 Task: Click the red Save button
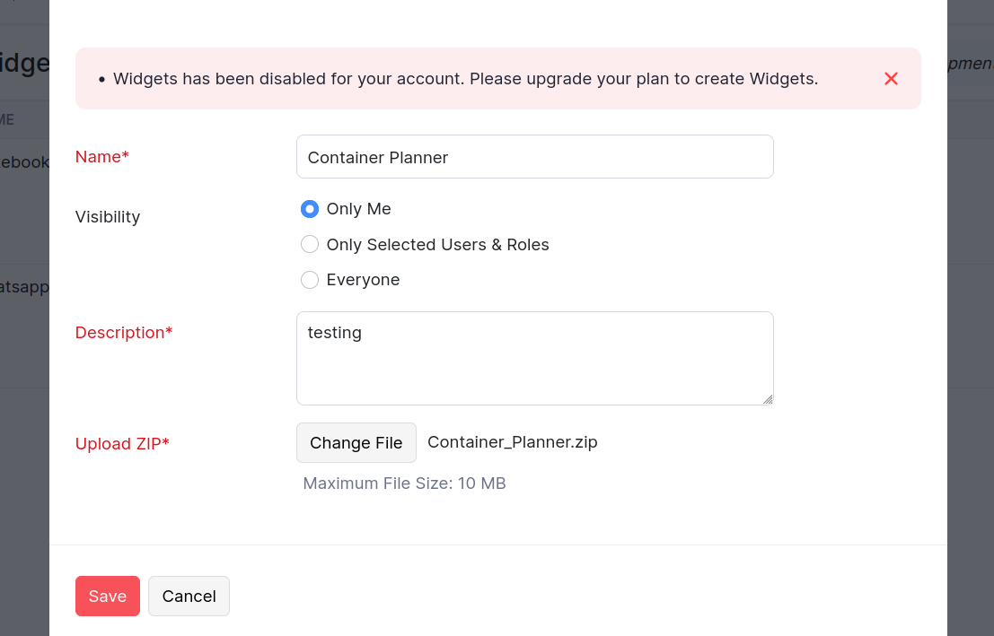pos(108,597)
